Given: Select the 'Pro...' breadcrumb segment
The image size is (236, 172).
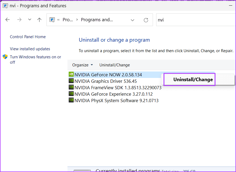Looking at the screenshot, I should click(x=68, y=20).
